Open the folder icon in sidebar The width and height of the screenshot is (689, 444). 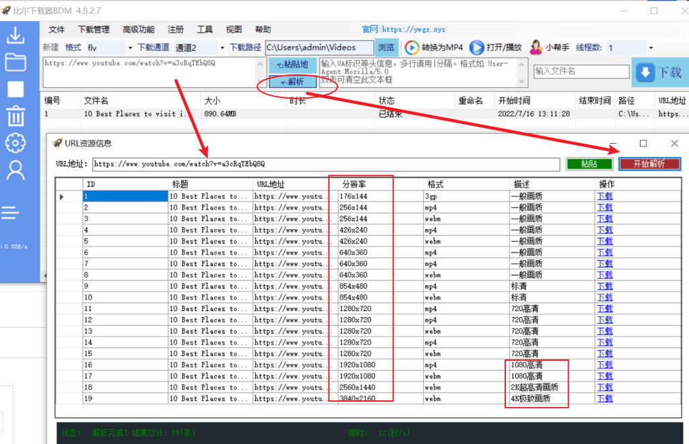pyautogui.click(x=15, y=62)
